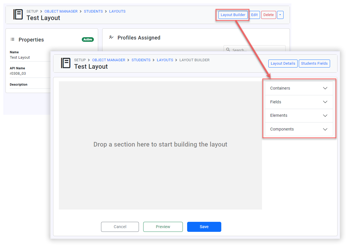The width and height of the screenshot is (347, 245).
Task: Click the LAYOUTS breadcrumb before LAYOUT BUILDER
Action: pyautogui.click(x=165, y=60)
